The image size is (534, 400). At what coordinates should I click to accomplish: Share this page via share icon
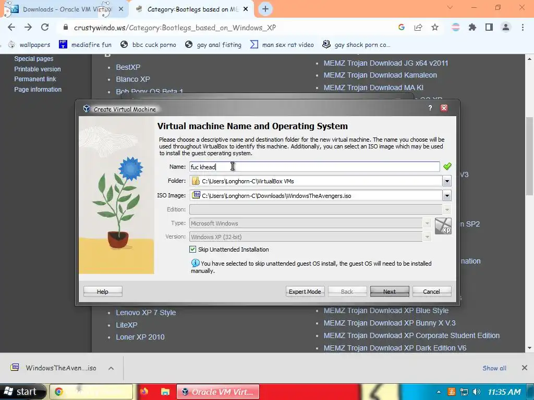[418, 27]
